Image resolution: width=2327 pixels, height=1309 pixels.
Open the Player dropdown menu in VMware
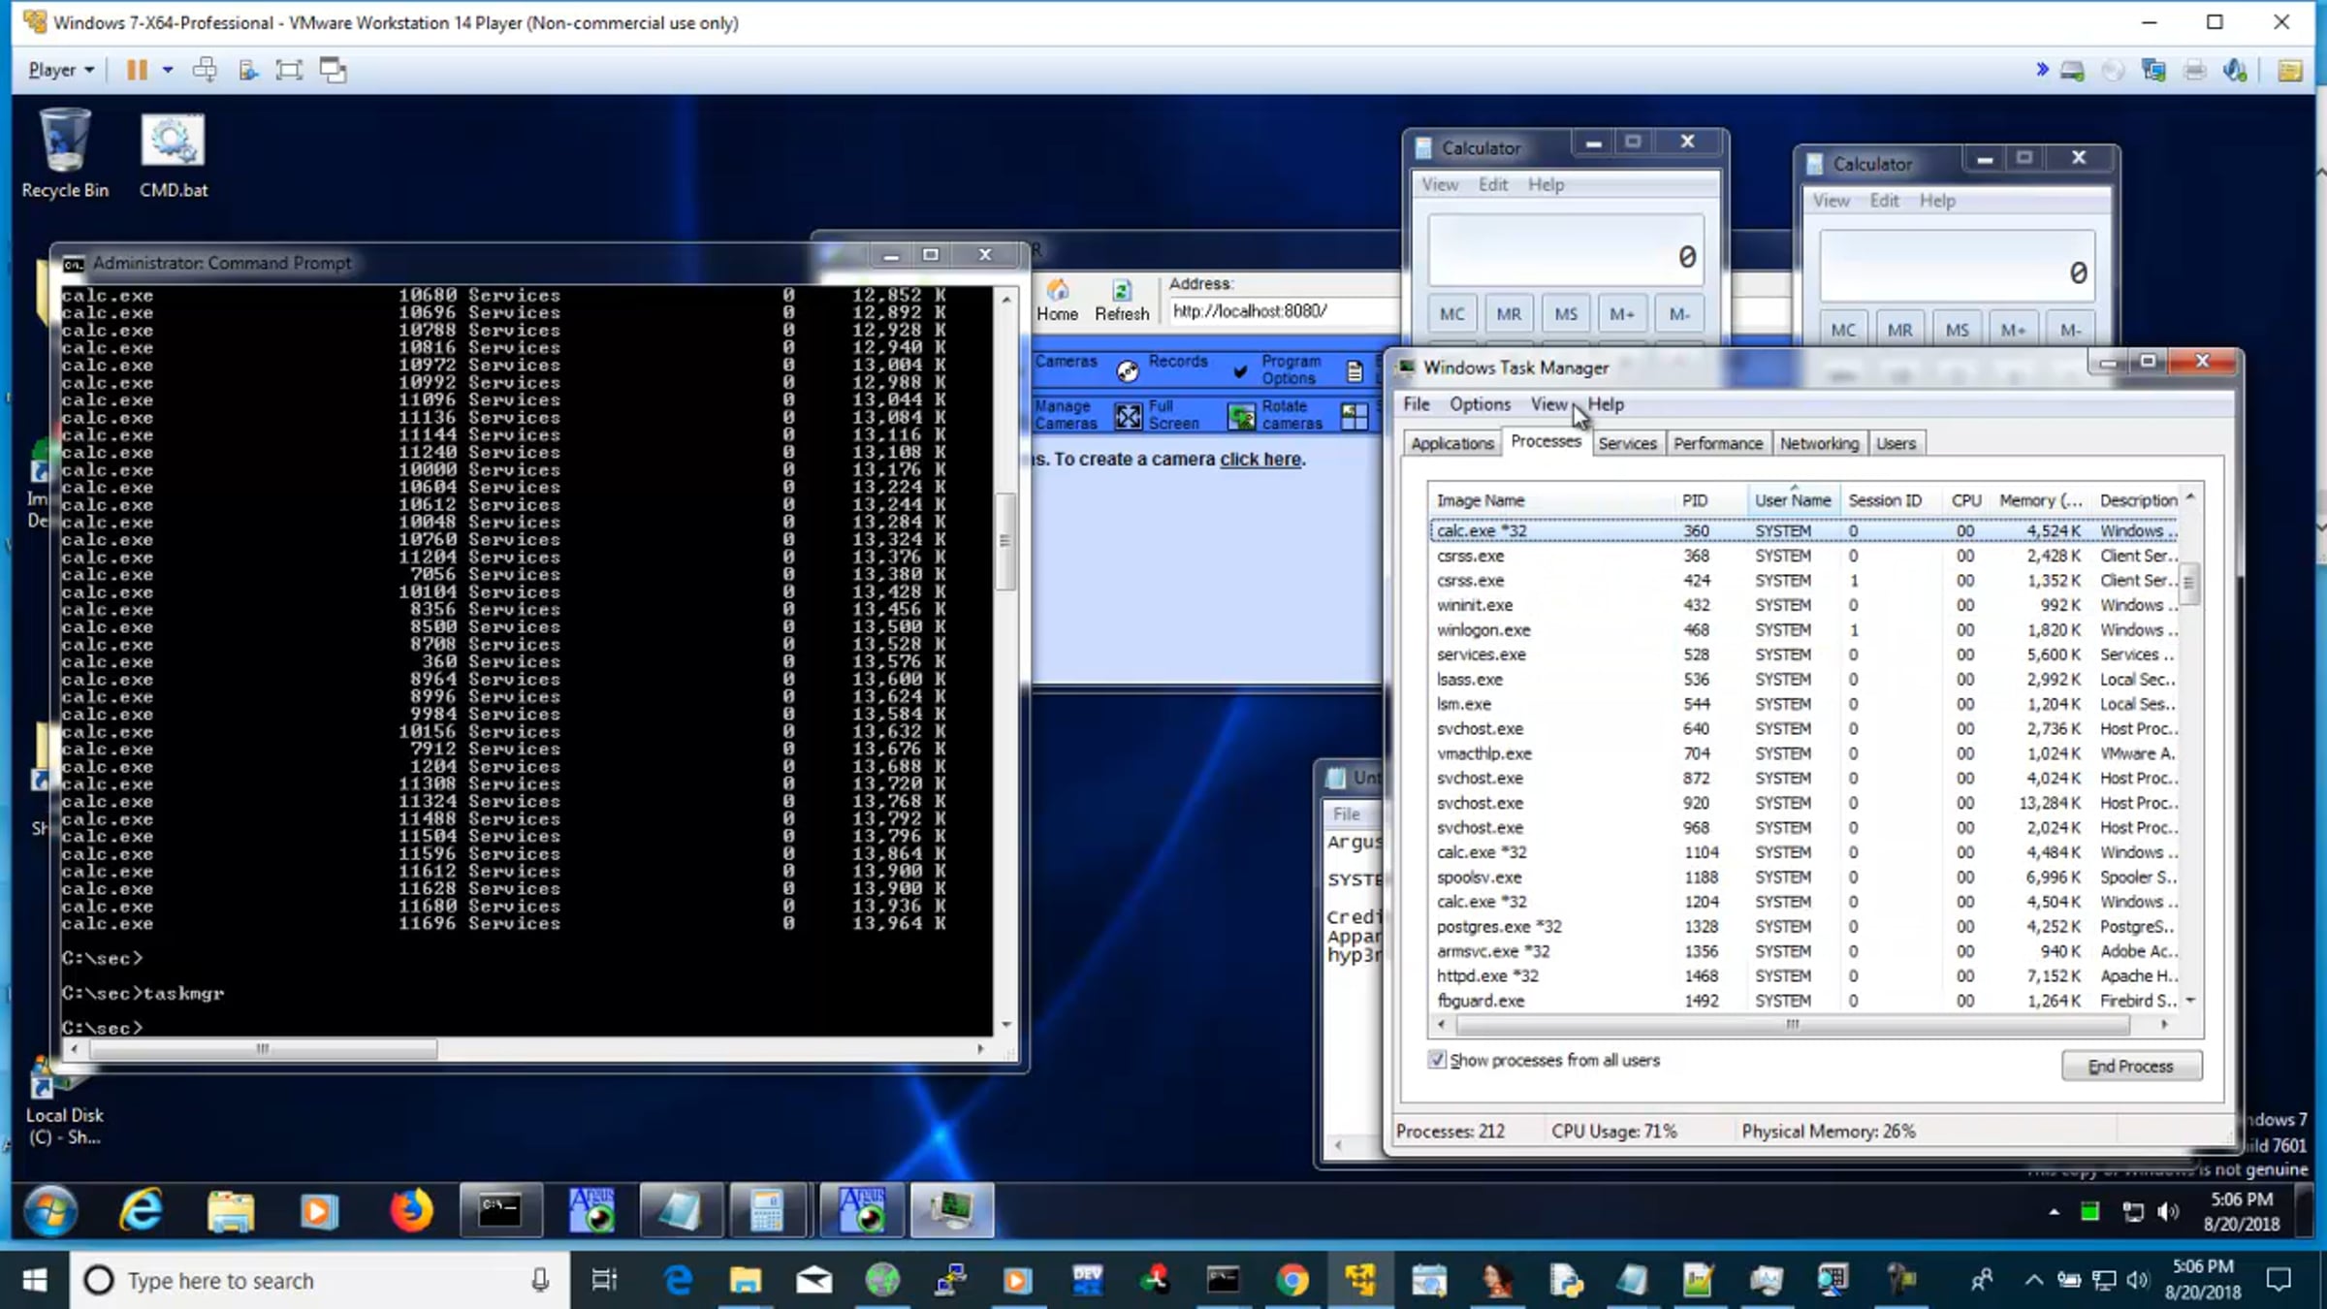click(x=61, y=70)
